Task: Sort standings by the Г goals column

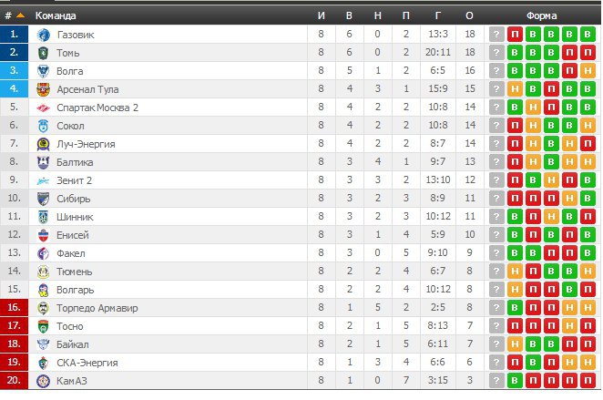Action: point(438,15)
